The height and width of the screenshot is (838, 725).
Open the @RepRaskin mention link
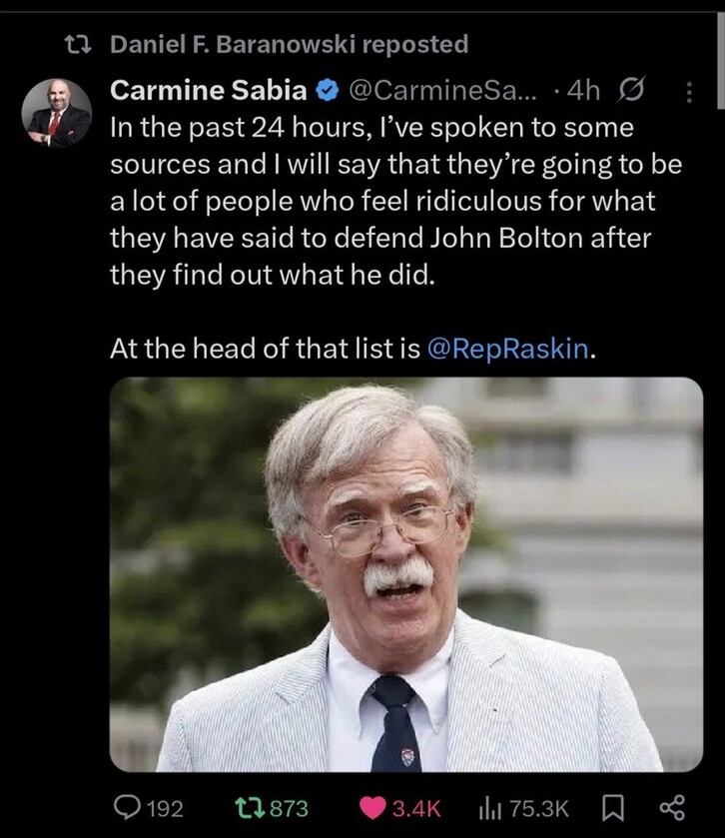click(x=508, y=351)
